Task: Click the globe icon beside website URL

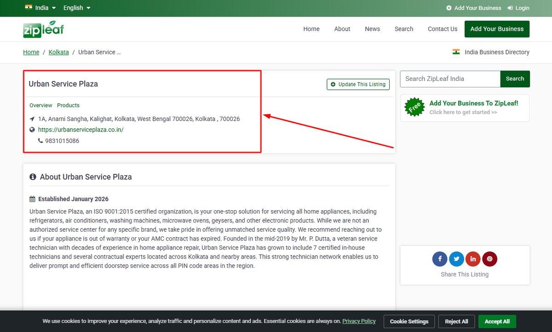Action: [x=32, y=130]
